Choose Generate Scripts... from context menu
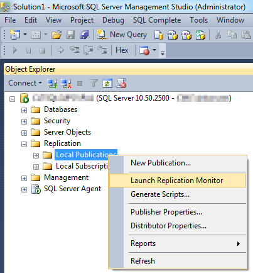Screen dimensions: 253x273 pos(178,194)
